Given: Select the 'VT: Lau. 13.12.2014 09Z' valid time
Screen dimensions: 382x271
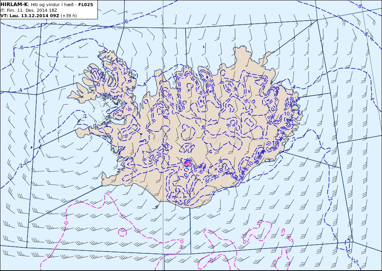Looking at the screenshot, I should pos(30,16).
